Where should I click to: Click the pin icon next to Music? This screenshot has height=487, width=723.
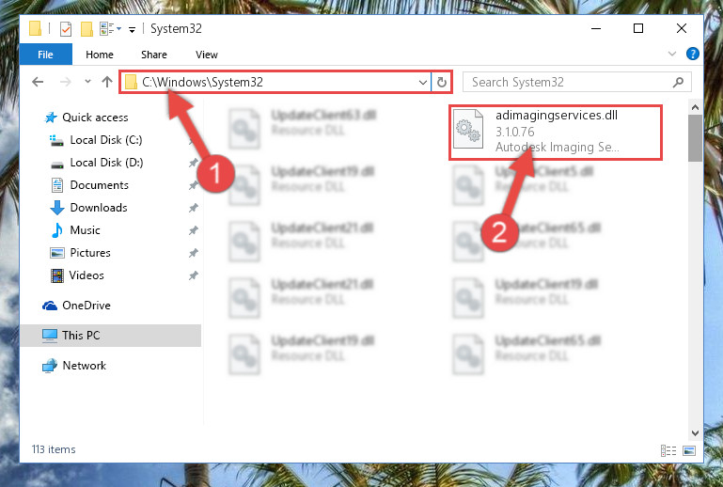point(193,230)
